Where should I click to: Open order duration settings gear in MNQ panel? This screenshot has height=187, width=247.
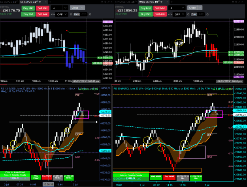tap(207, 14)
